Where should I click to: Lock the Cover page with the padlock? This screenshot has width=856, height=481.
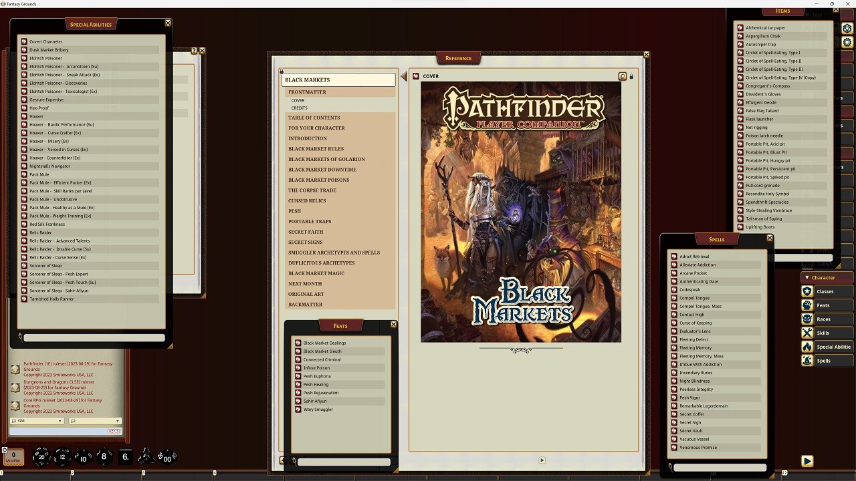[631, 76]
